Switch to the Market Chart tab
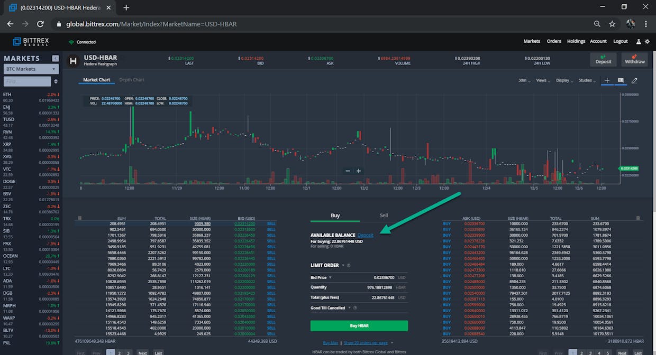This screenshot has height=355, width=656. [97, 80]
